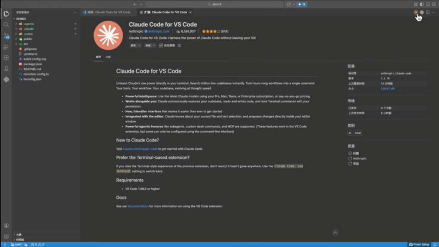Click the main* branch in status bar
Viewport: 439px width, 247px height.
coord(17,244)
